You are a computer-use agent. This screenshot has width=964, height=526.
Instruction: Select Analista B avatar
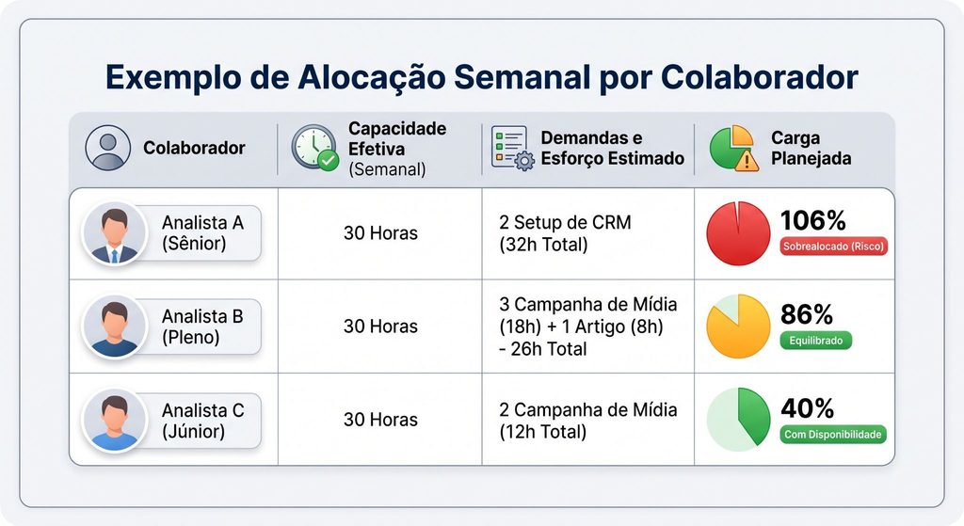tap(114, 327)
